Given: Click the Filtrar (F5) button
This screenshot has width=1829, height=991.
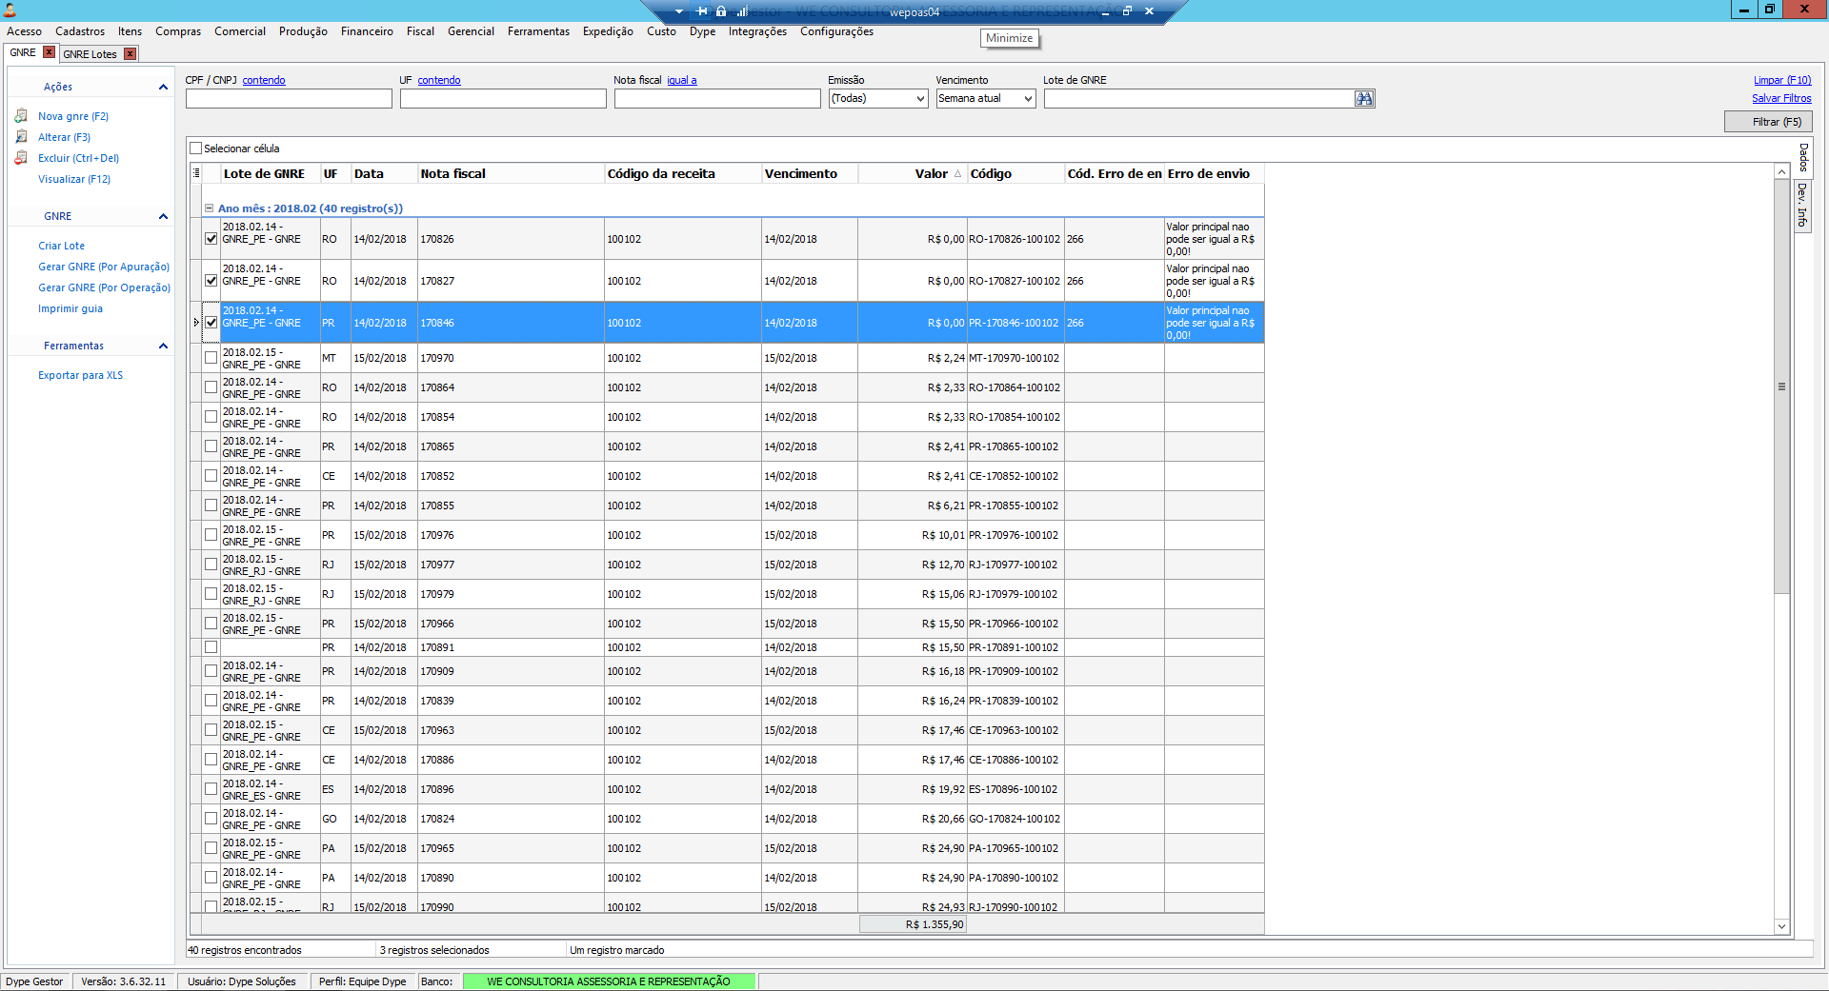Looking at the screenshot, I should (1768, 122).
